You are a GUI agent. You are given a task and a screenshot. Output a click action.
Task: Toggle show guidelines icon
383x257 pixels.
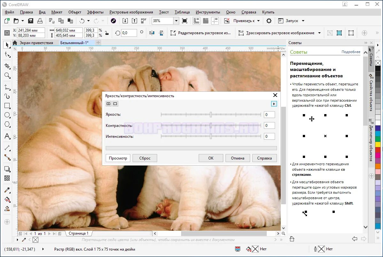coord(215,21)
